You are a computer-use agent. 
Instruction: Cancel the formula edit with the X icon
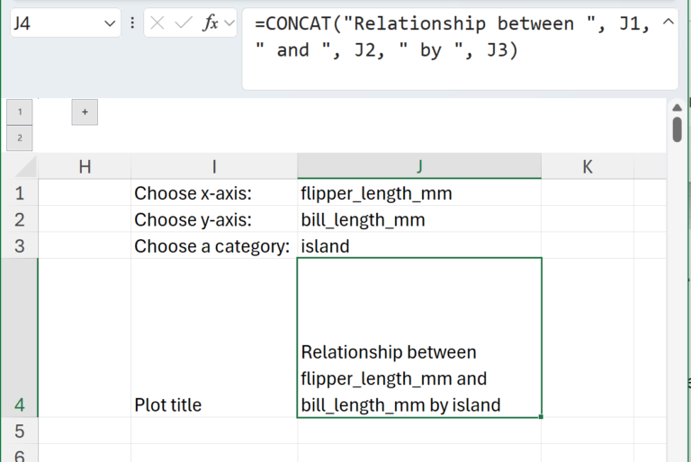point(158,23)
